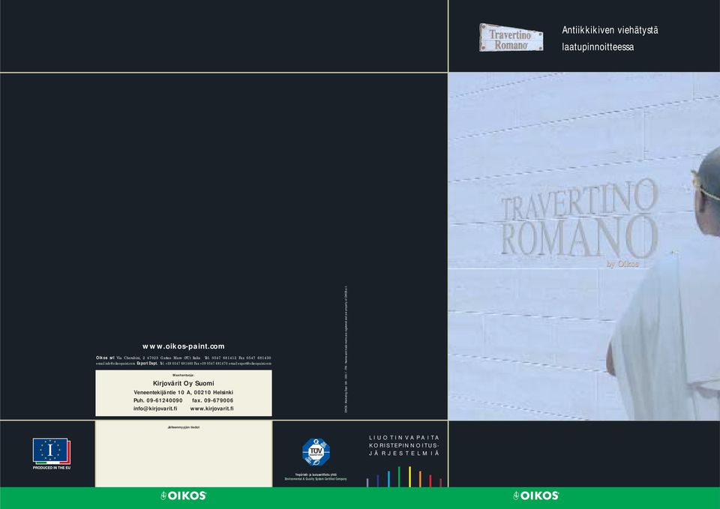Select the word 'KORISTEPINNOITUS-'

[x=404, y=446]
